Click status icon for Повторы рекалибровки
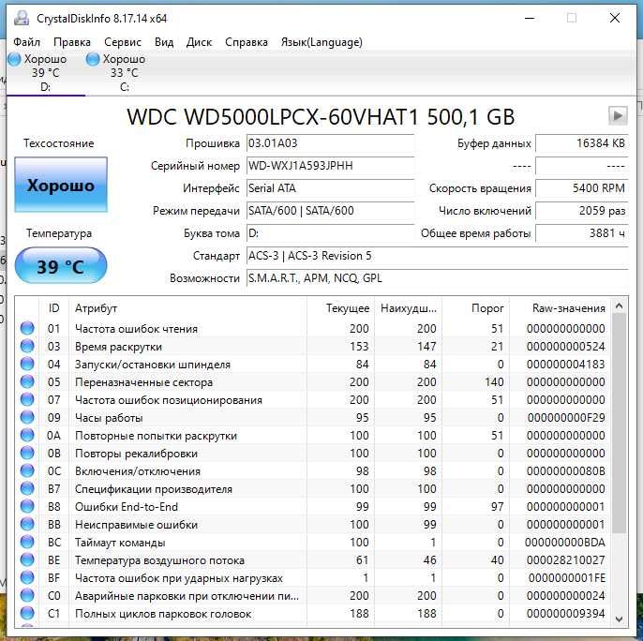 (x=27, y=454)
